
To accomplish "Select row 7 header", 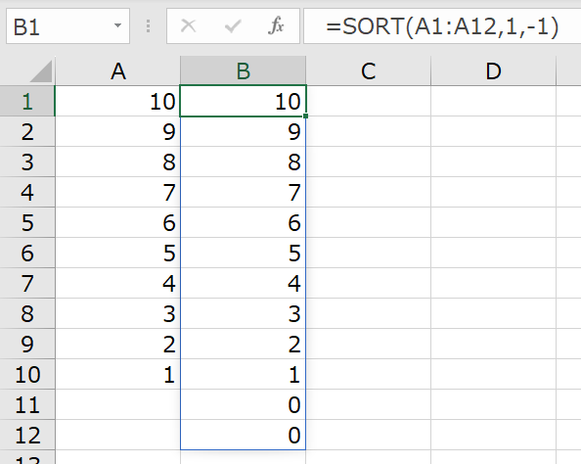I will (x=27, y=283).
